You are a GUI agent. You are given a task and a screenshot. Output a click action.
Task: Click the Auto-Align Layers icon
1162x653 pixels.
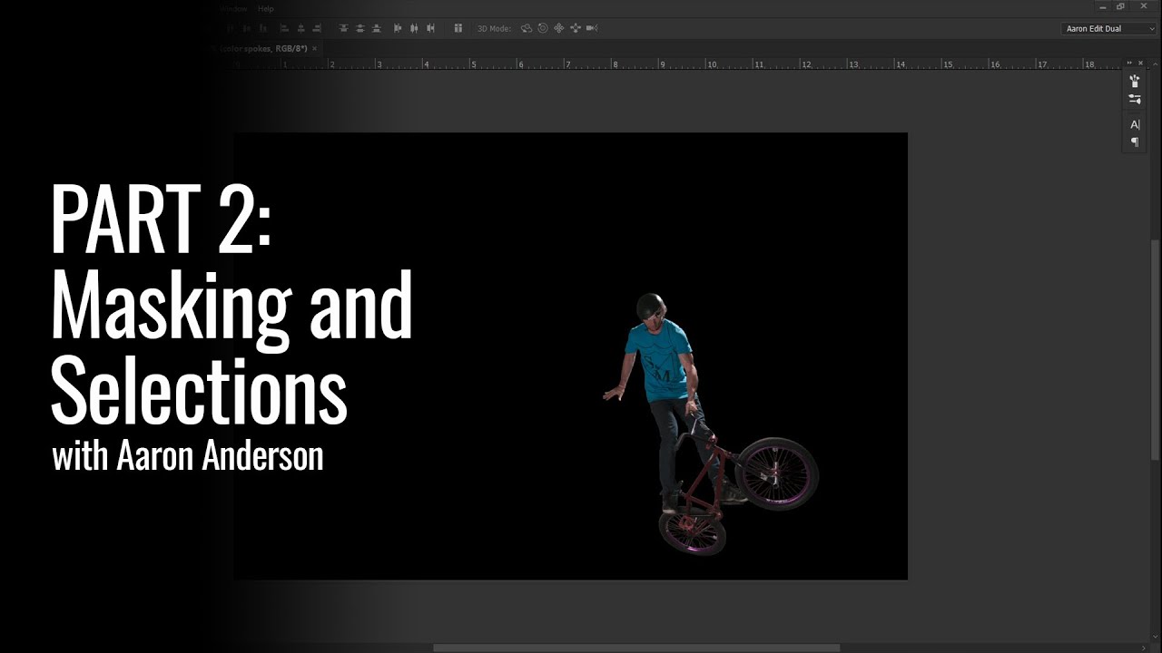click(x=458, y=28)
